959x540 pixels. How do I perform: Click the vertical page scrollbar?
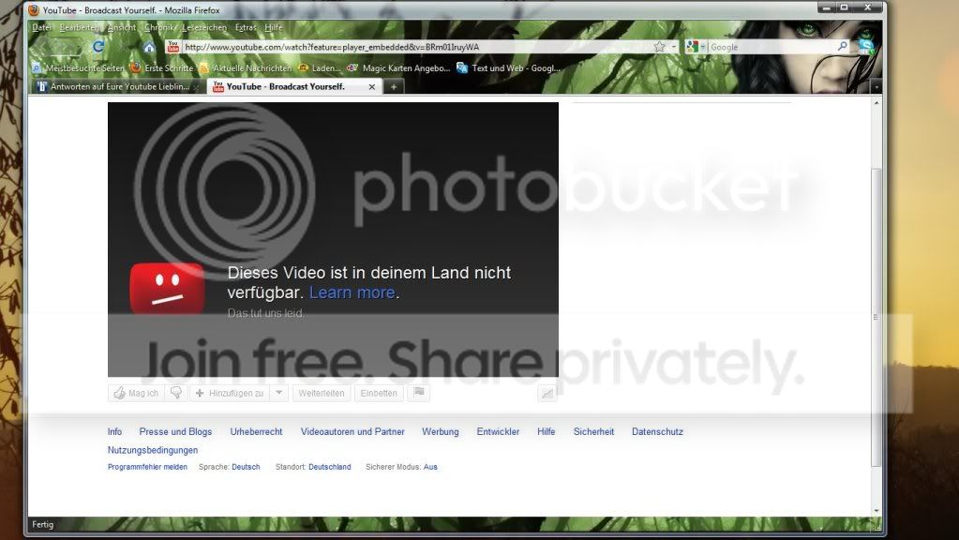click(x=877, y=317)
